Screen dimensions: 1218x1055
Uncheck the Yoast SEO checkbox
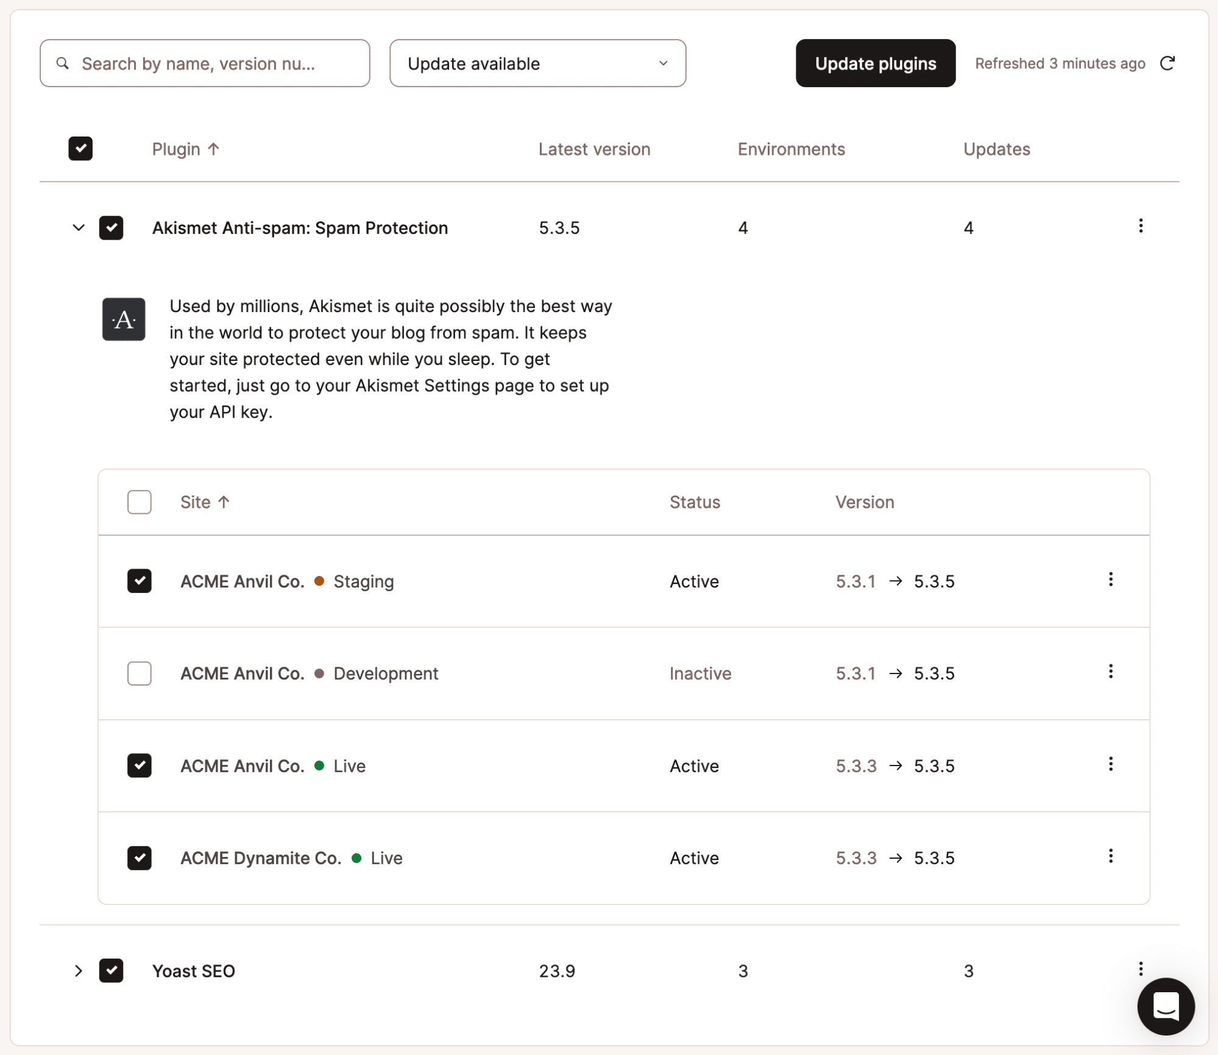tap(111, 970)
